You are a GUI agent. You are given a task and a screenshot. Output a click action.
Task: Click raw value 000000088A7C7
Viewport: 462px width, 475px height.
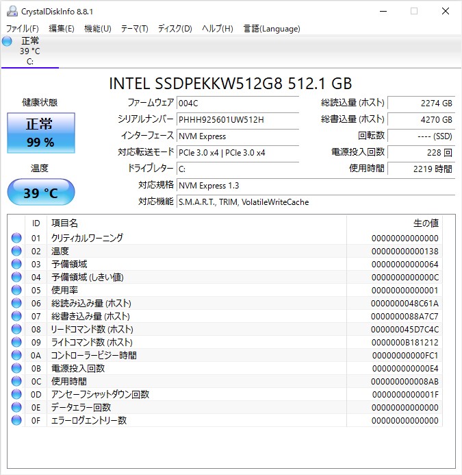405,316
